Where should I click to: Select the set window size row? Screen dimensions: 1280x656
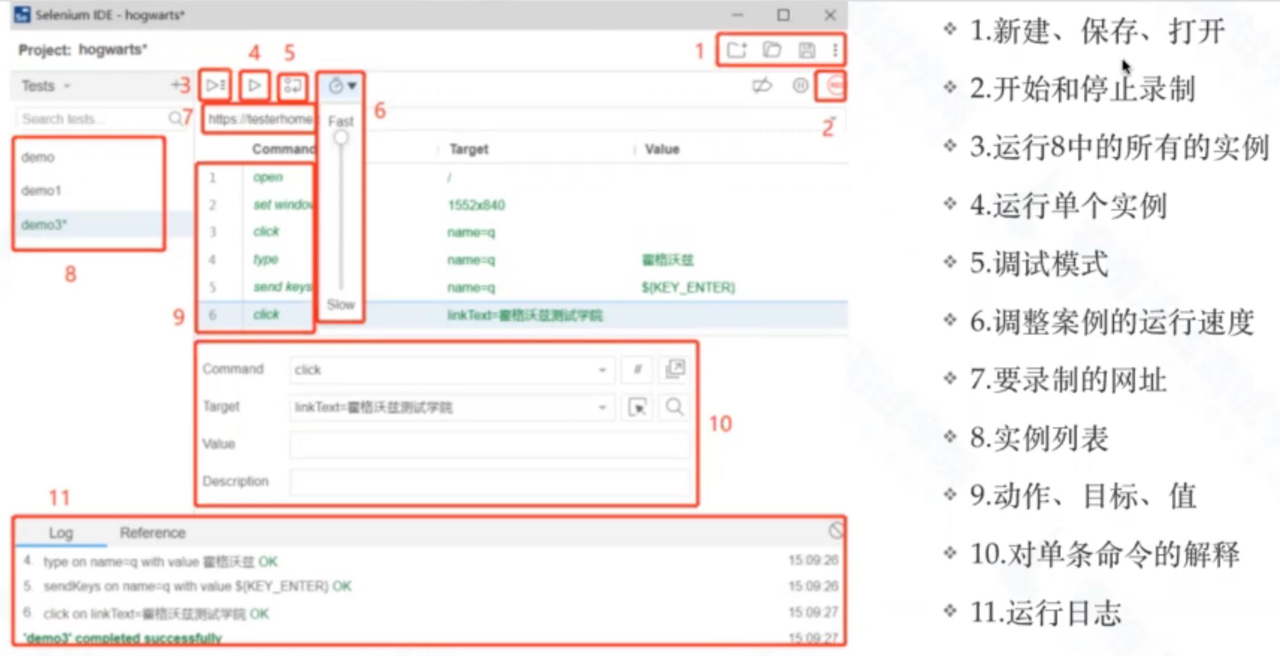(522, 205)
